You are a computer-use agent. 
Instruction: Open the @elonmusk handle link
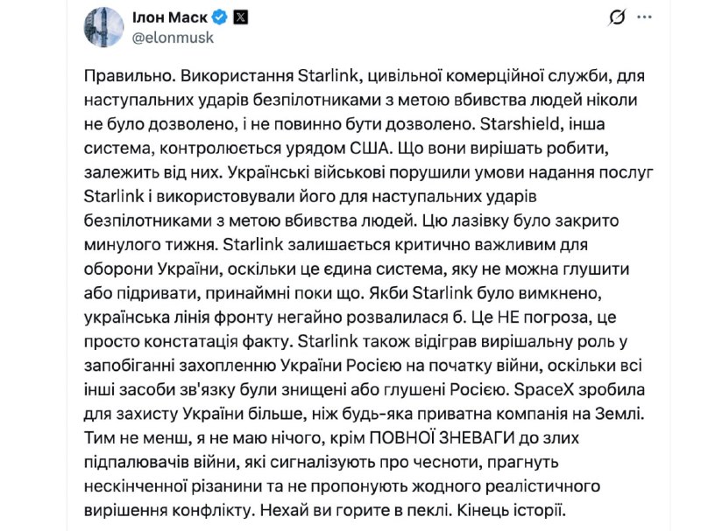point(173,38)
